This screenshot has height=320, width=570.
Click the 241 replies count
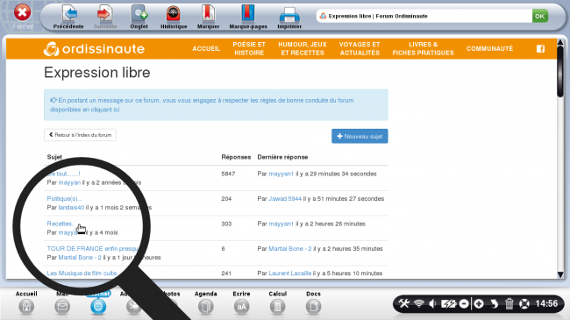(x=226, y=273)
